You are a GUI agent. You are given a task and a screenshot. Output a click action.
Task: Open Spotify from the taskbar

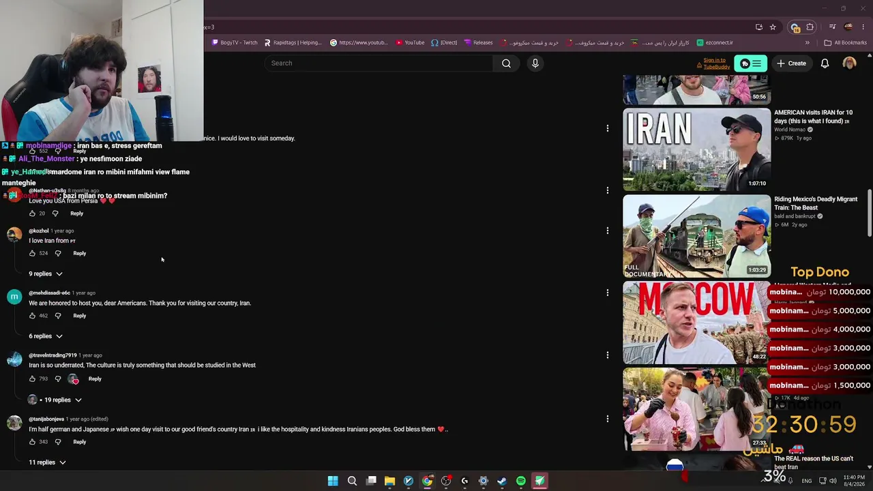point(521,481)
